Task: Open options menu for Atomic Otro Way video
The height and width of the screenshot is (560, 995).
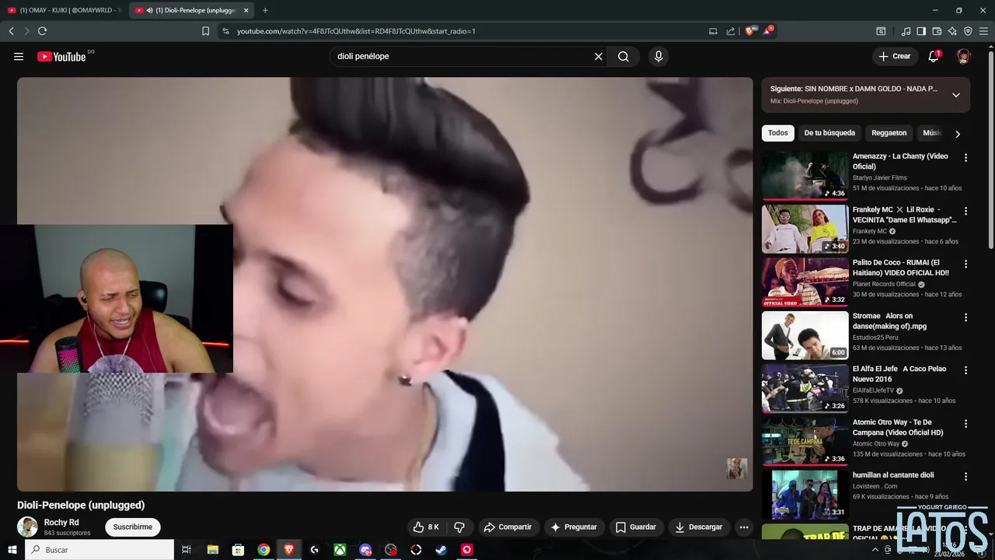Action: 966,424
